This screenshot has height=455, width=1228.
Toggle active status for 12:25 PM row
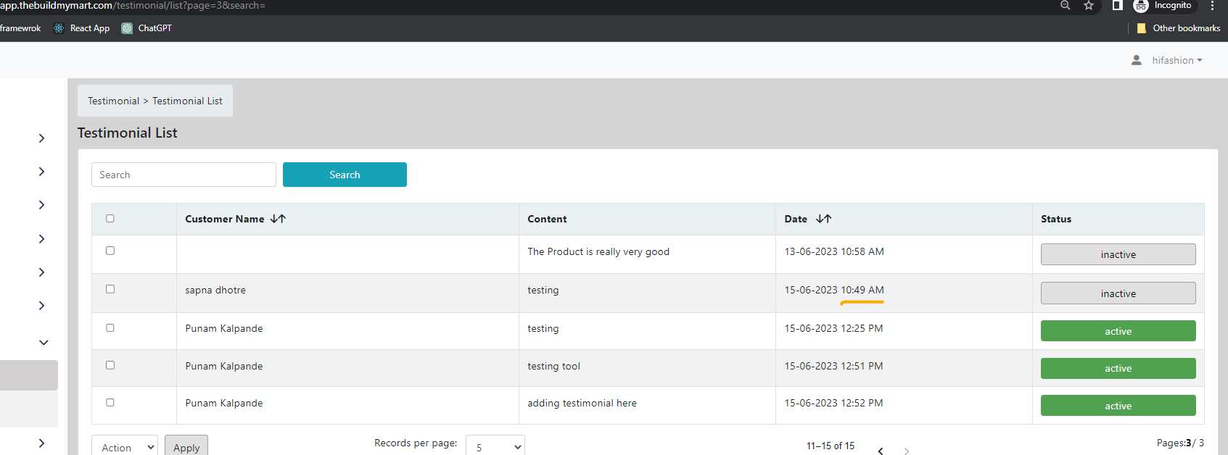1118,331
